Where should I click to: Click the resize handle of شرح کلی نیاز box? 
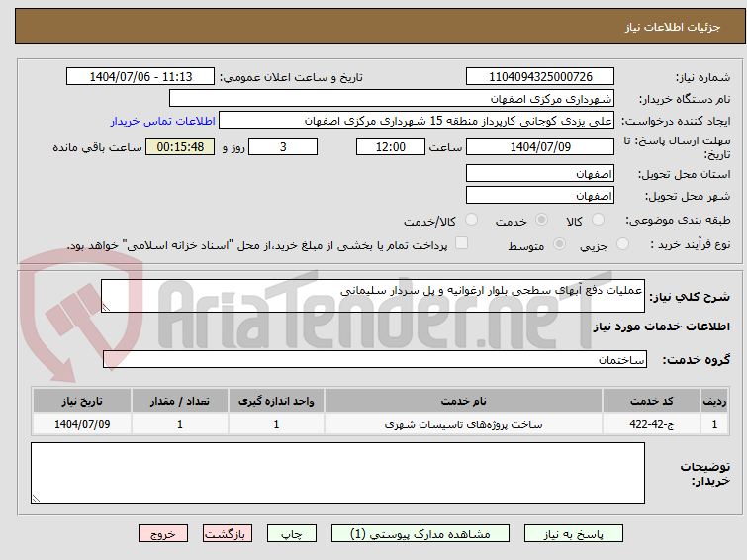click(106, 308)
